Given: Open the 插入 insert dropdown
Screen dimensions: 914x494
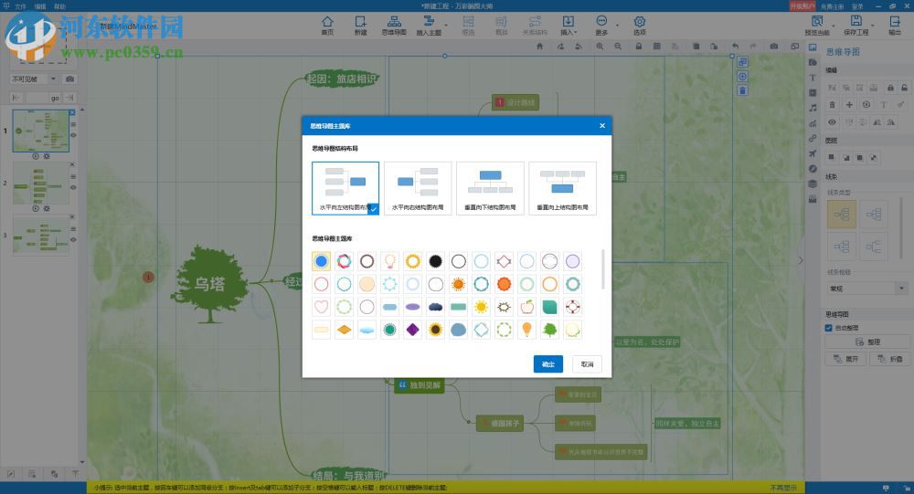Looking at the screenshot, I should [569, 25].
